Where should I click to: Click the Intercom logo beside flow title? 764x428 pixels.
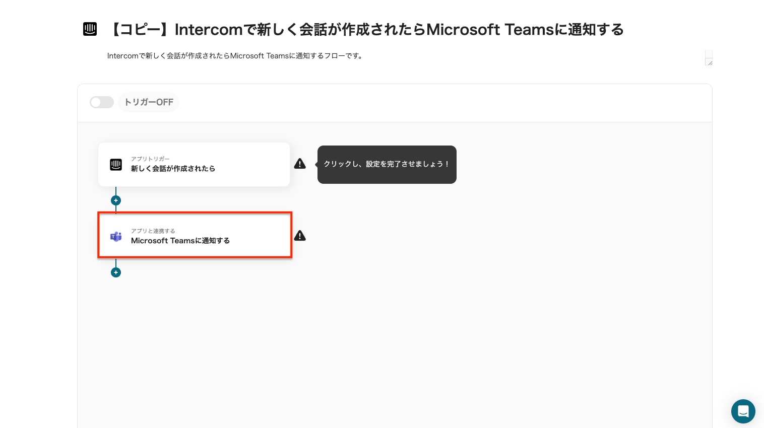90,29
